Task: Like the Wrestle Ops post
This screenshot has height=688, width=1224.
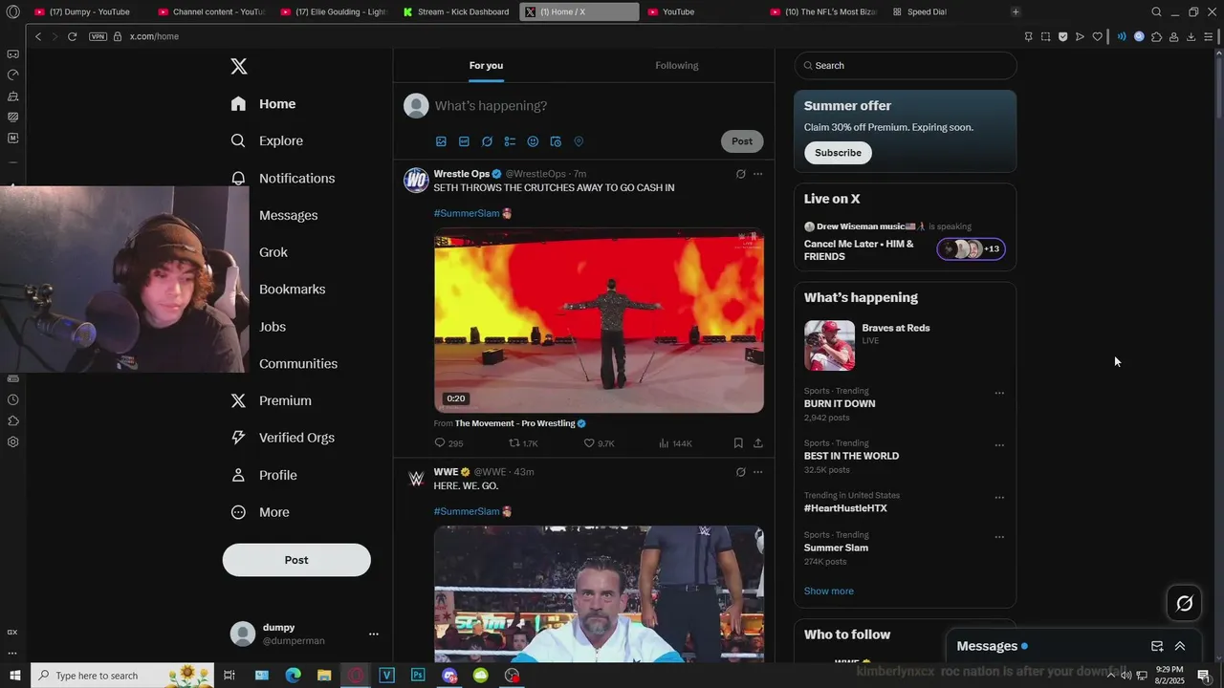Action: (x=599, y=443)
